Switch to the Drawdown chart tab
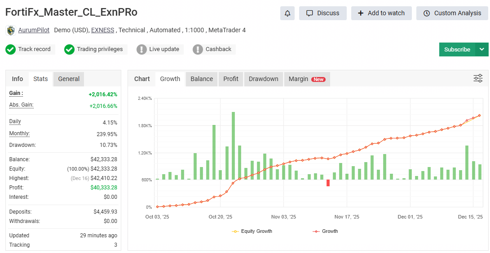The height and width of the screenshot is (253, 490). click(264, 79)
